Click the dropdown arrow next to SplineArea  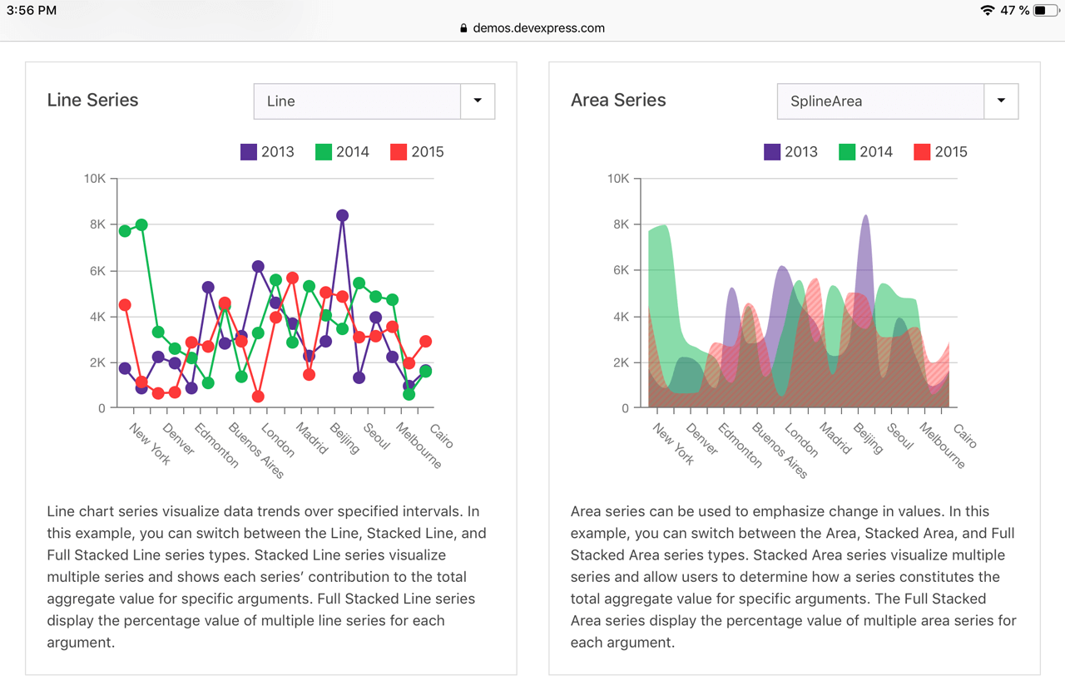(1001, 101)
